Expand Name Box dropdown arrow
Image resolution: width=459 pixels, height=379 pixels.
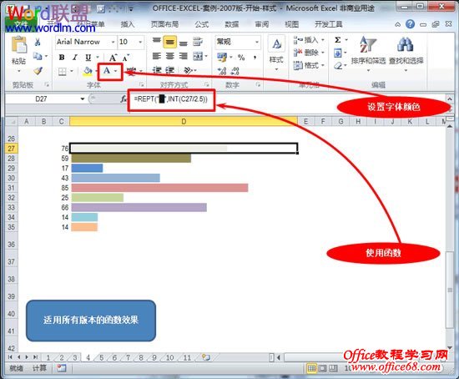tap(83, 99)
